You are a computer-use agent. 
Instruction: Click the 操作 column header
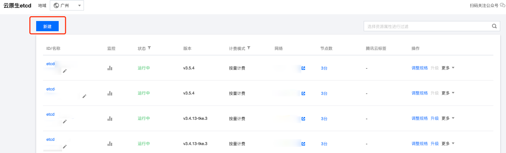point(416,49)
